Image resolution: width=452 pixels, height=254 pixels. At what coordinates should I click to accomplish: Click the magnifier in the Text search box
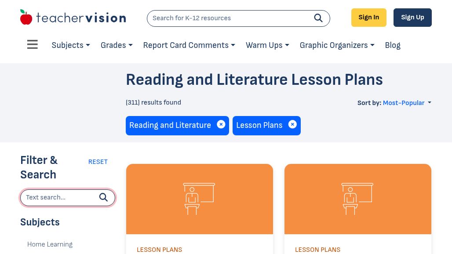(103, 197)
